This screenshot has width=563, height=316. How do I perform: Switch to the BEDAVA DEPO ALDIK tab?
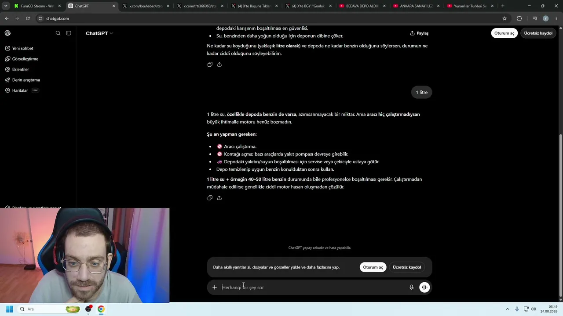(362, 6)
